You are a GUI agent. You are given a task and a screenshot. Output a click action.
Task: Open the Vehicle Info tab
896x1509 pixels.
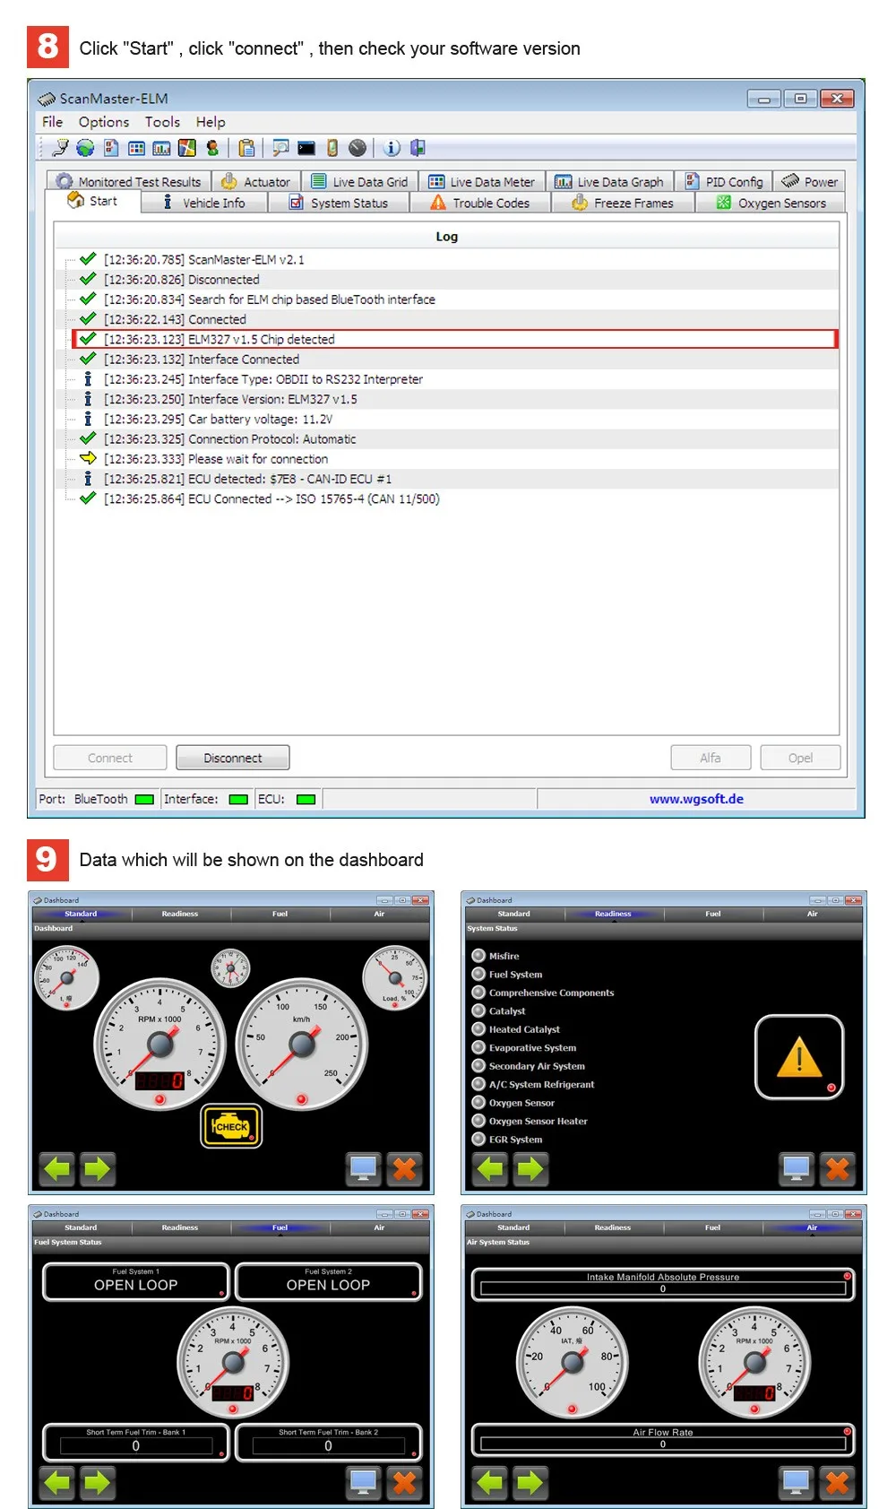point(205,203)
